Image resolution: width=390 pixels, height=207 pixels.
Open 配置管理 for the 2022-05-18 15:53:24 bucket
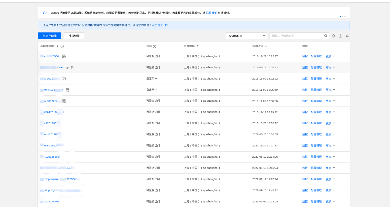[x=316, y=168]
